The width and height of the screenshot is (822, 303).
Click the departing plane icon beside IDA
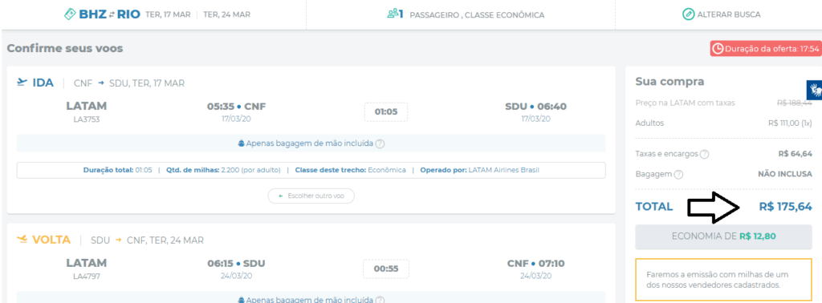point(22,82)
